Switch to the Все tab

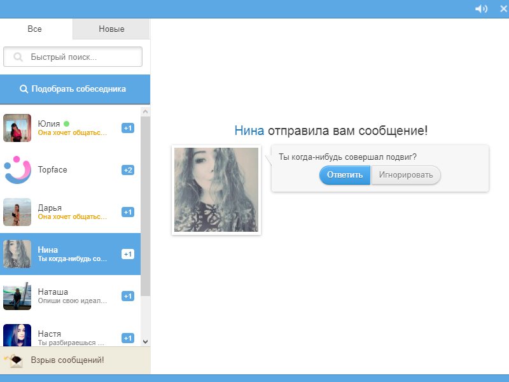pyautogui.click(x=35, y=29)
